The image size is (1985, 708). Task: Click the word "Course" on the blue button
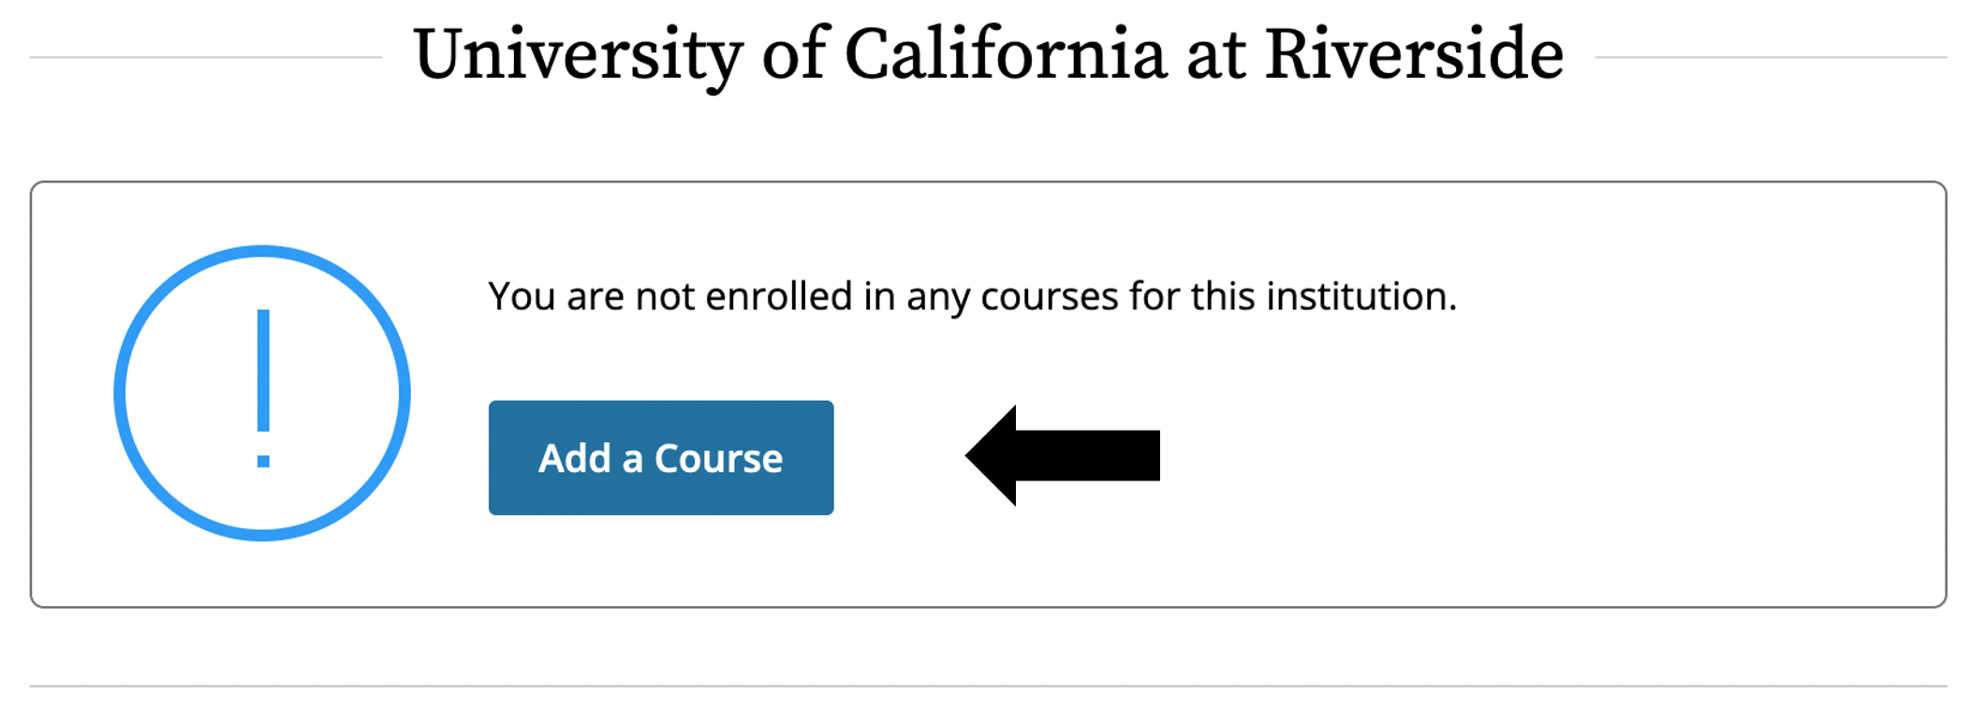[x=718, y=458]
